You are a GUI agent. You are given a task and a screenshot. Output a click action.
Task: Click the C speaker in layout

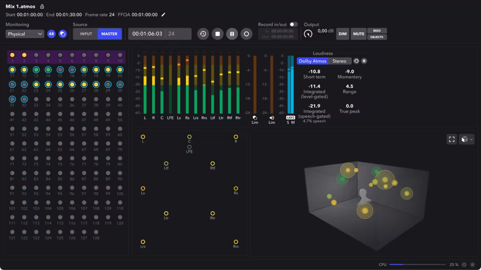pos(189,137)
